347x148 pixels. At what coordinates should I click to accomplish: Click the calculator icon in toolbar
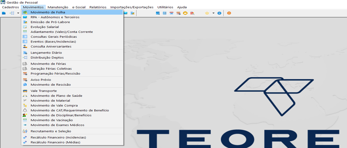(164, 13)
